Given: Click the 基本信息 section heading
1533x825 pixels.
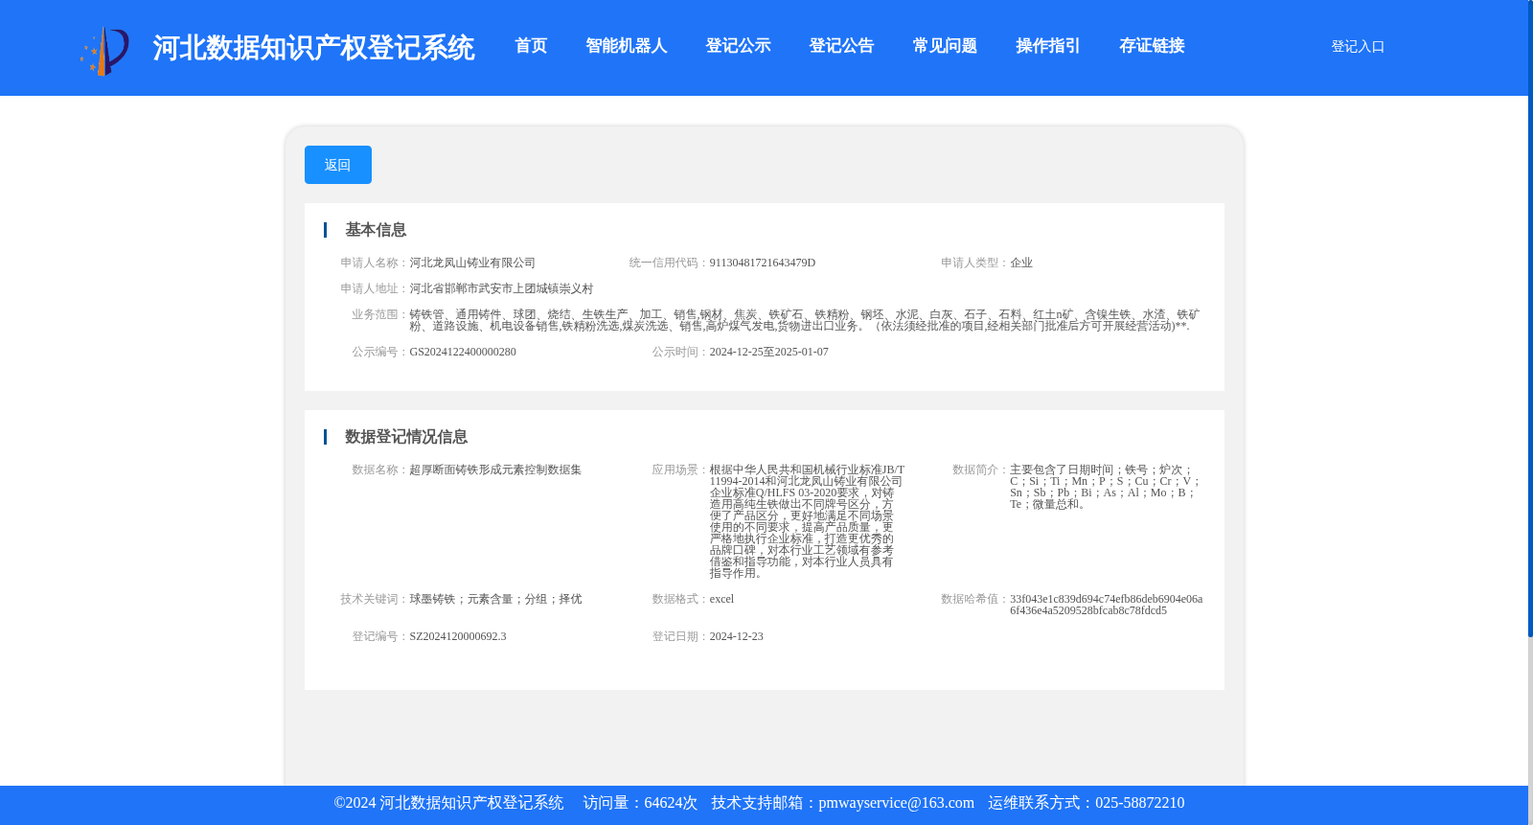Looking at the screenshot, I should [x=376, y=230].
